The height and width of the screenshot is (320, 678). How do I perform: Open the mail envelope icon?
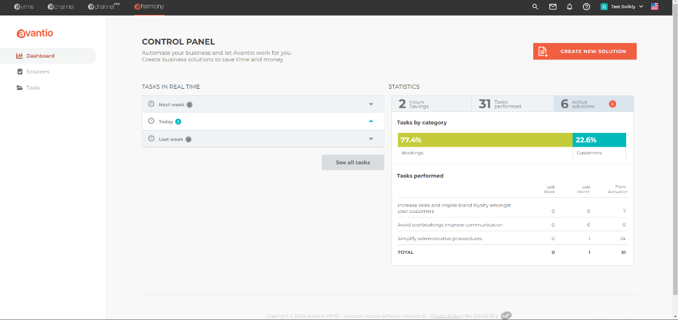pyautogui.click(x=552, y=7)
